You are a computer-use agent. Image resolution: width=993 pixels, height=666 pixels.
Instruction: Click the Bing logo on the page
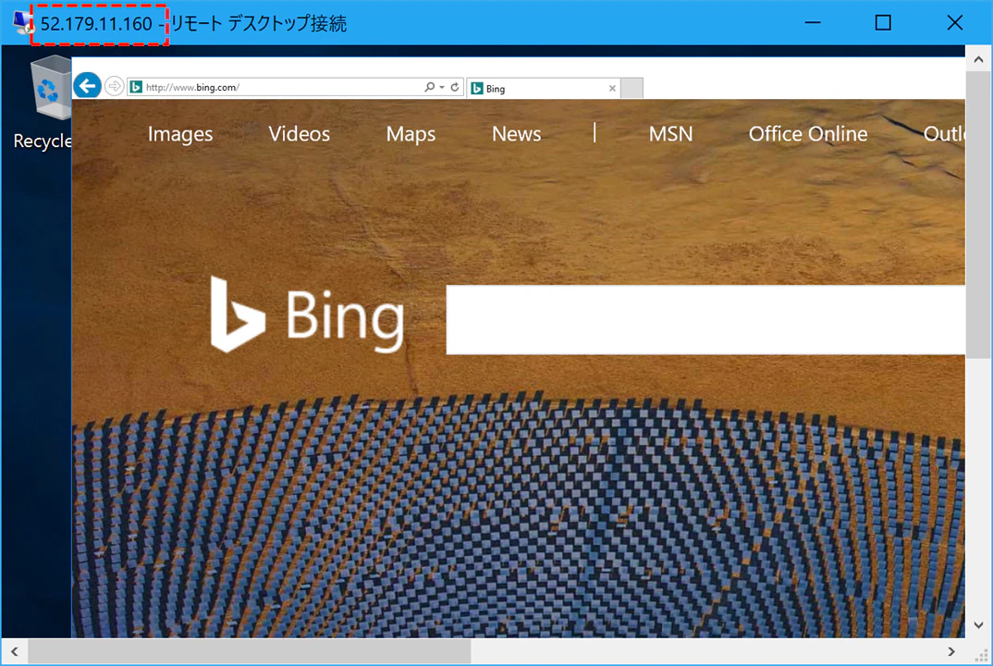[x=307, y=314]
